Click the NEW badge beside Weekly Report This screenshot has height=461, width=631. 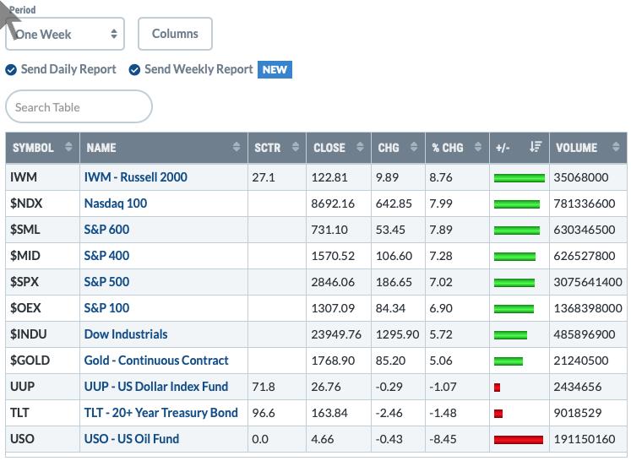275,69
